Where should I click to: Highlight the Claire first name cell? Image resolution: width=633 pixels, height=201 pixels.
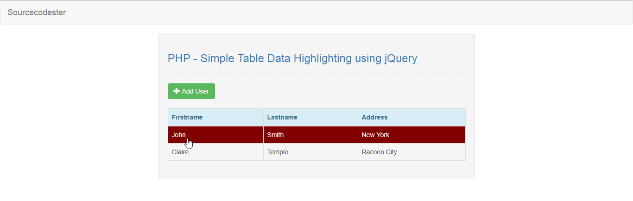click(x=180, y=152)
